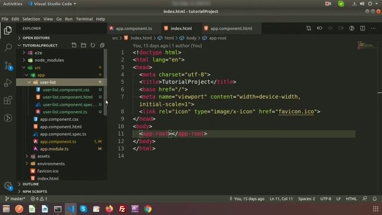Open the editor More Actions ellipsis
This screenshot has width=382, height=215.
point(373,28)
